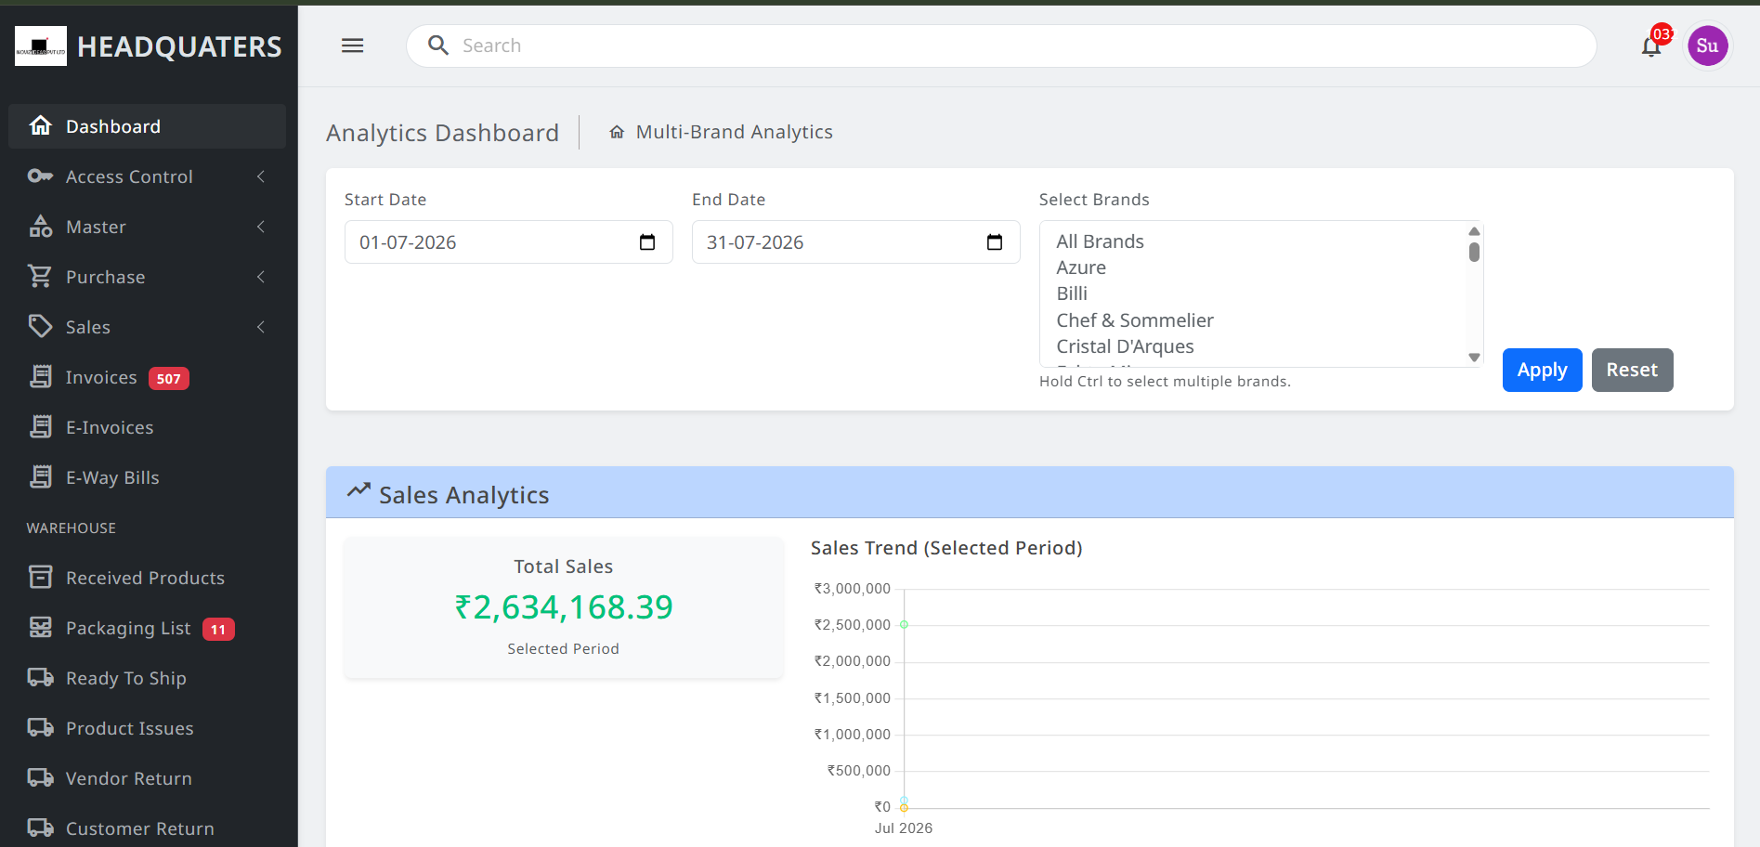Open Start Date calendar picker icon
1760x847 pixels.
coord(647,242)
